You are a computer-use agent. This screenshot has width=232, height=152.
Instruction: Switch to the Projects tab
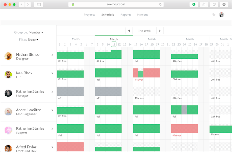point(89,15)
